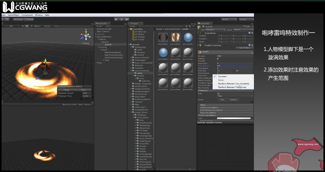Open the GameObject menu
This screenshot has width=325, height=172.
pyautogui.click(x=13, y=15)
